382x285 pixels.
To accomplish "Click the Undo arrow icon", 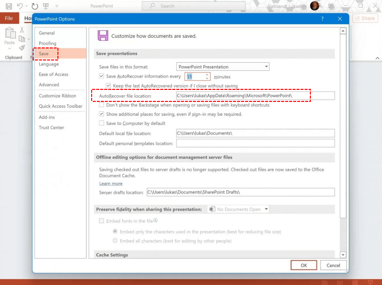I will pos(20,6).
